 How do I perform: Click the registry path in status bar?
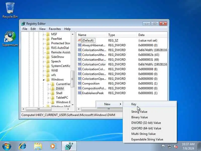click(x=68, y=115)
